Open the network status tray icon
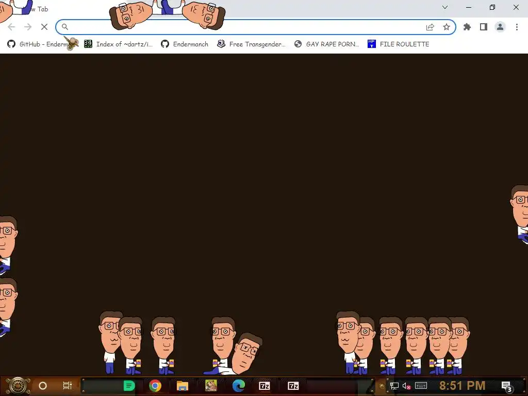 click(x=394, y=386)
